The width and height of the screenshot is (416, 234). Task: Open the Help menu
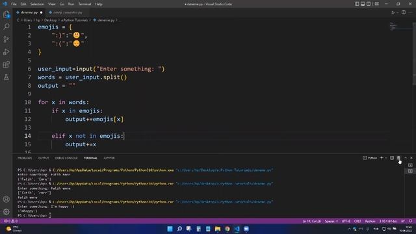[99, 4]
